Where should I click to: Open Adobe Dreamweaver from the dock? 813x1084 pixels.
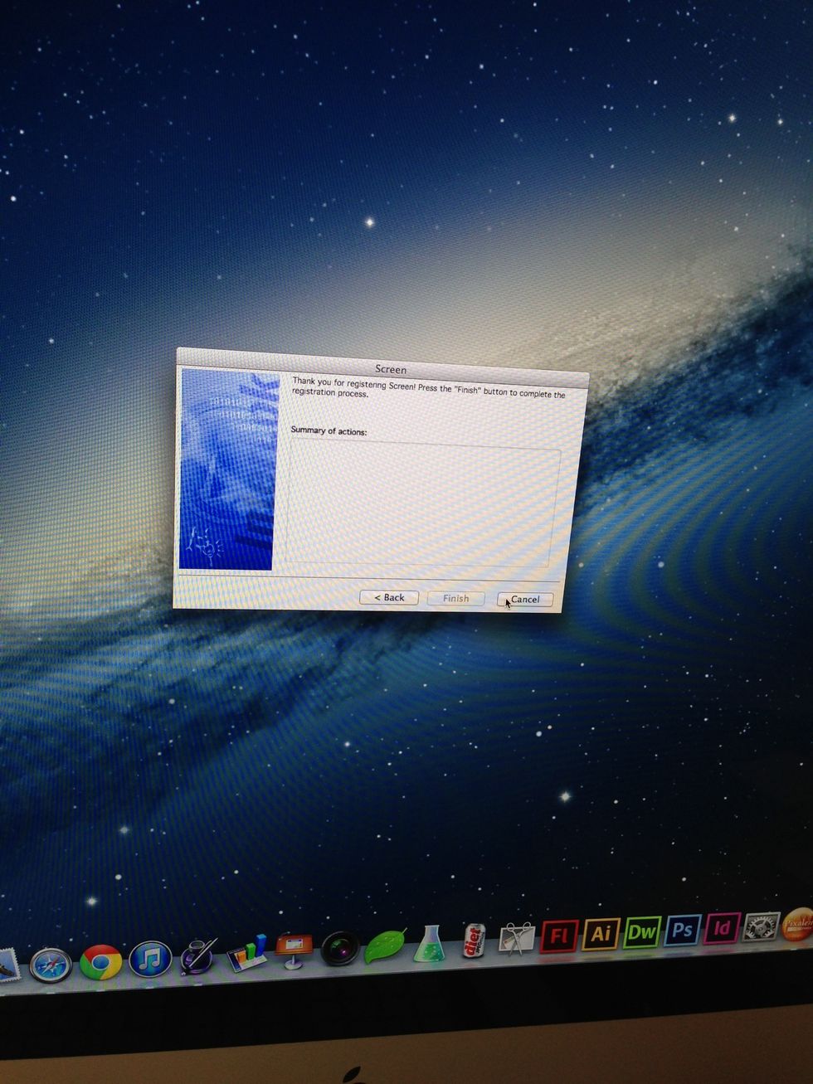[642, 931]
